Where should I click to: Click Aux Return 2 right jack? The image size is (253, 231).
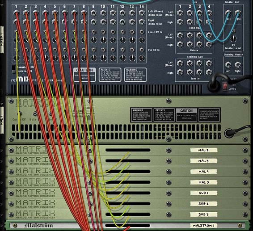190,44
